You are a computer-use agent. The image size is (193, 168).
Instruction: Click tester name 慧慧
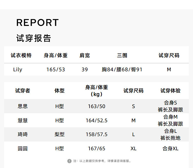point(23,120)
